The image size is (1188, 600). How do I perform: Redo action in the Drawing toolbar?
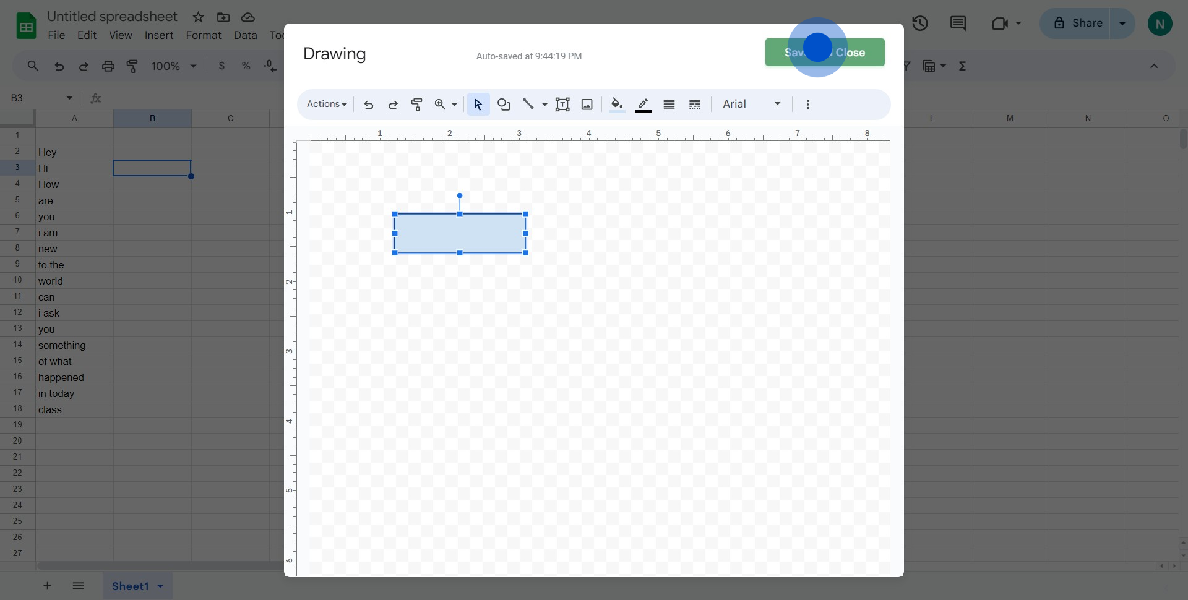pos(393,105)
